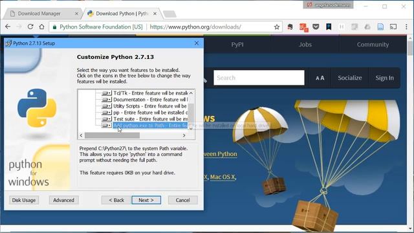Close the Python 2.7.13 Setup dialog
Viewport: 414px width, 233px height.
197,43
